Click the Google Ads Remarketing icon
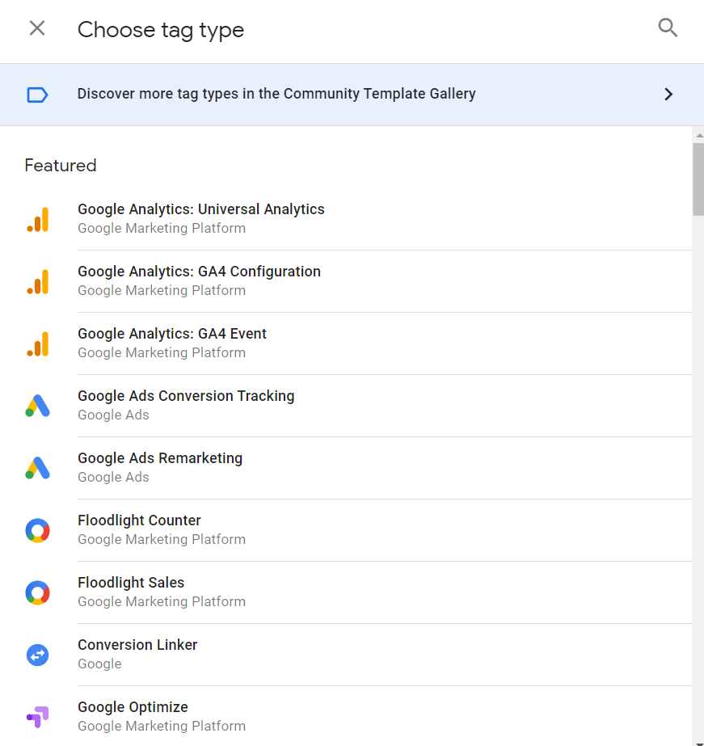Viewport: 704px width, 746px height. (37, 468)
